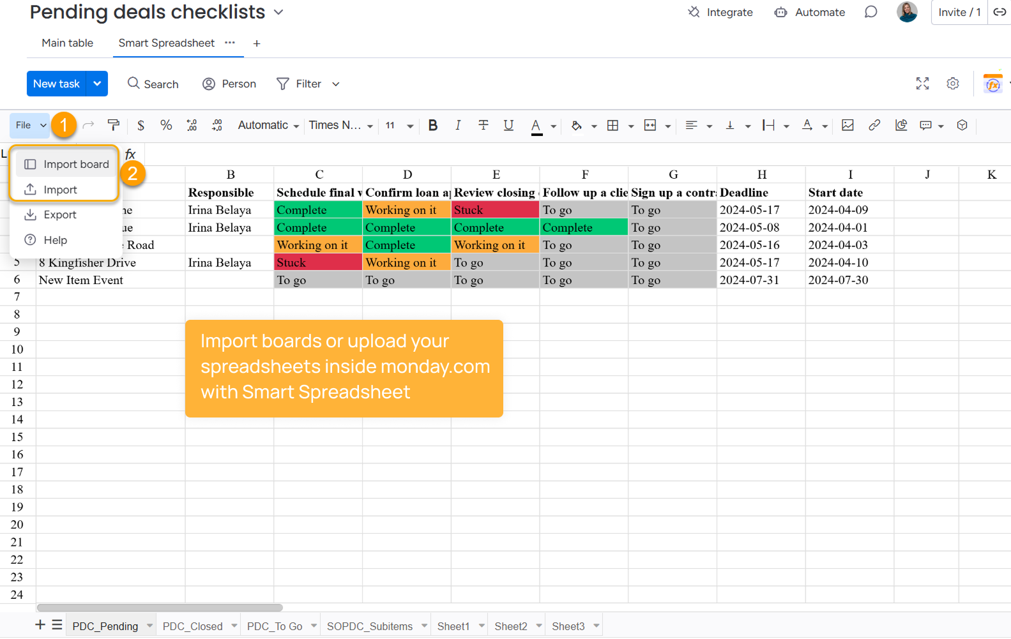The image size is (1011, 639).
Task: Select the paint format tool
Action: (x=114, y=125)
